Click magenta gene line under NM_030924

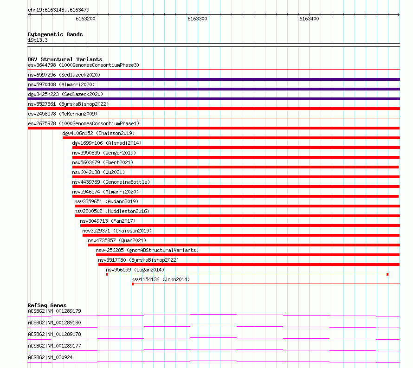click(x=213, y=362)
